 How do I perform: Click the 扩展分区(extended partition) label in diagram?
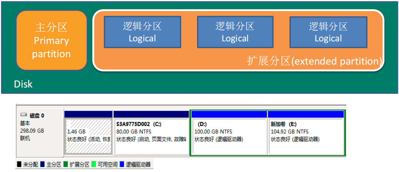[315, 61]
